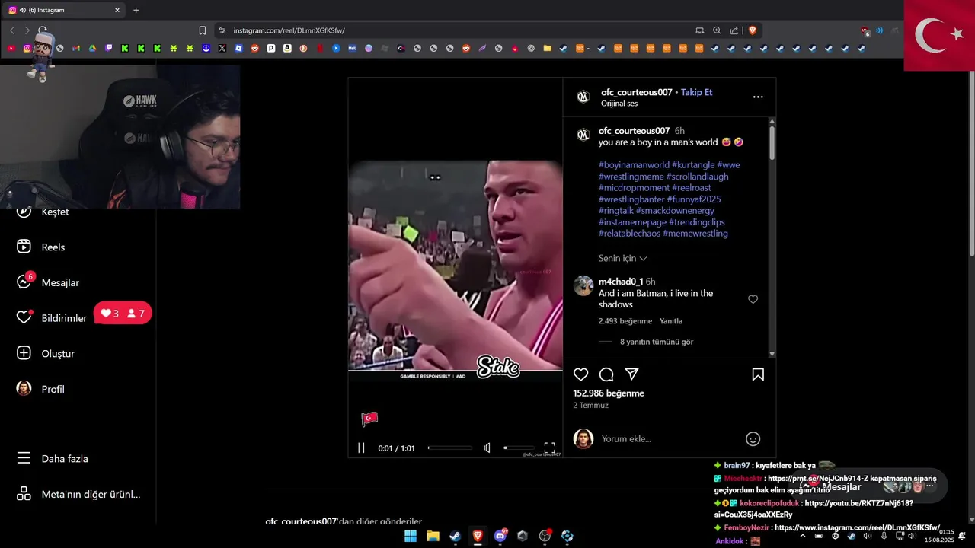
Task: Save the reel with the bookmark icon
Action: coord(758,374)
